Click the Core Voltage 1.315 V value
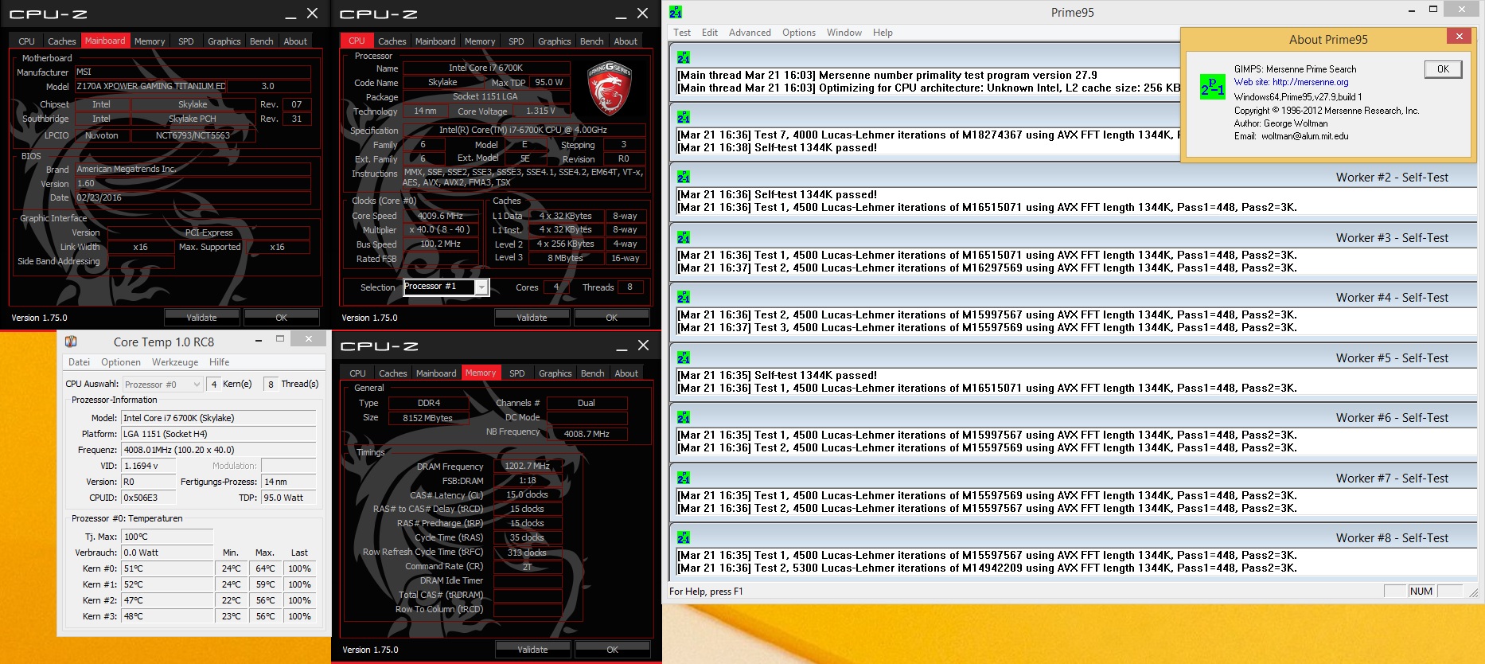 540,111
